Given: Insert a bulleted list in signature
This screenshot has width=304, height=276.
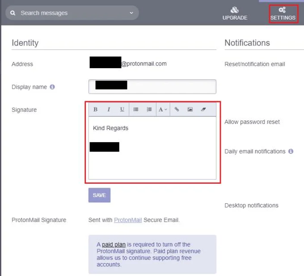Looking at the screenshot, I should coord(136,110).
